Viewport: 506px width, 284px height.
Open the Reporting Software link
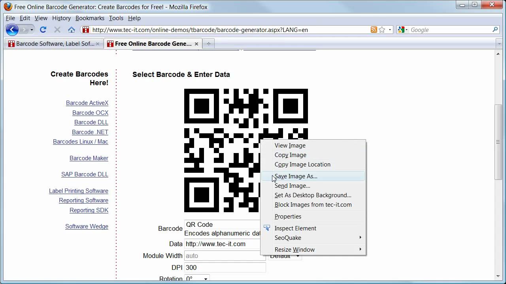[83, 200]
